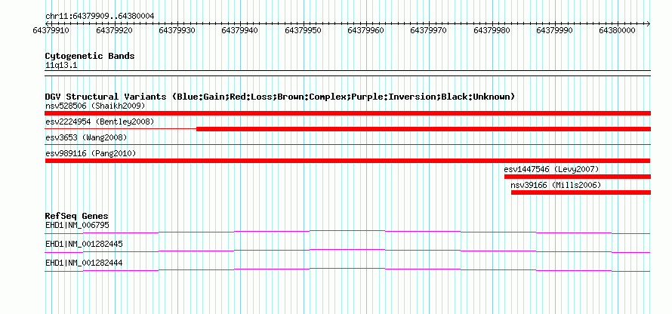Click the chr11:64379909..64380004 region label
672x314 pixels.
(x=100, y=16)
